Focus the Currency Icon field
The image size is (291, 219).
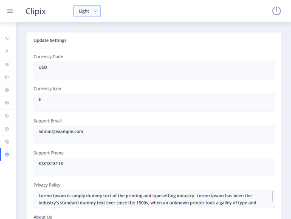coord(154,102)
